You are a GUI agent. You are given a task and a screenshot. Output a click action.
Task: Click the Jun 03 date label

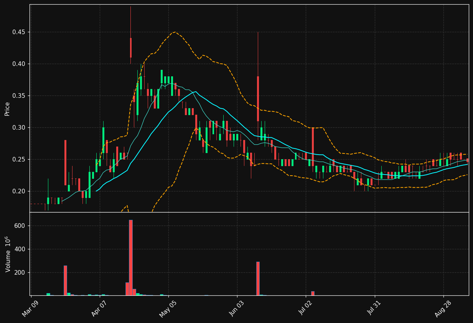236,308
